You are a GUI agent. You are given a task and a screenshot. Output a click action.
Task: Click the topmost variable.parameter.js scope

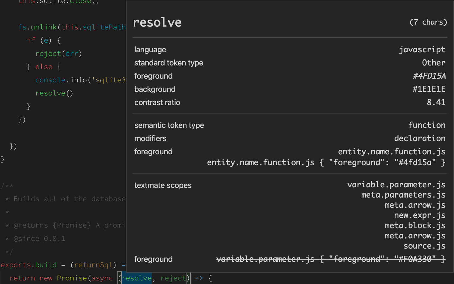tap(396, 184)
